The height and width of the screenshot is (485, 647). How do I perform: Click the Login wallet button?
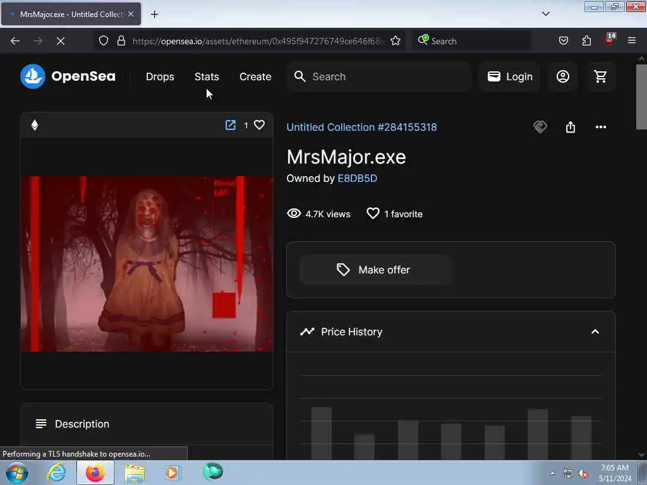click(x=510, y=76)
